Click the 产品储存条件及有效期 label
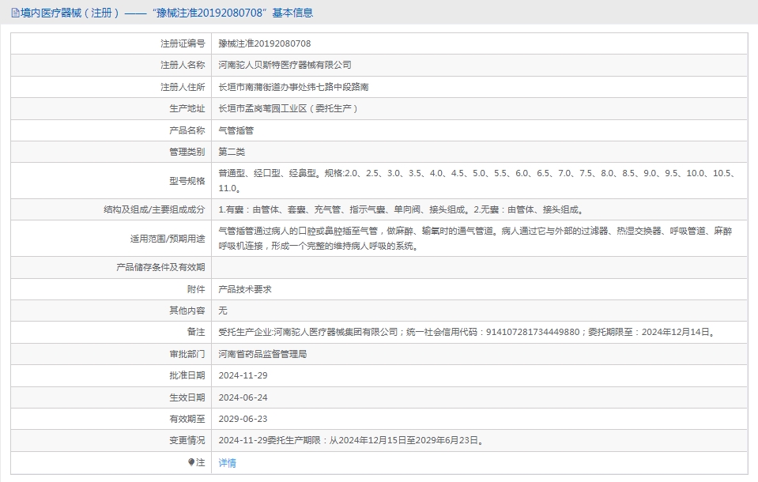Screen dimensions: 758x482 [160, 267]
